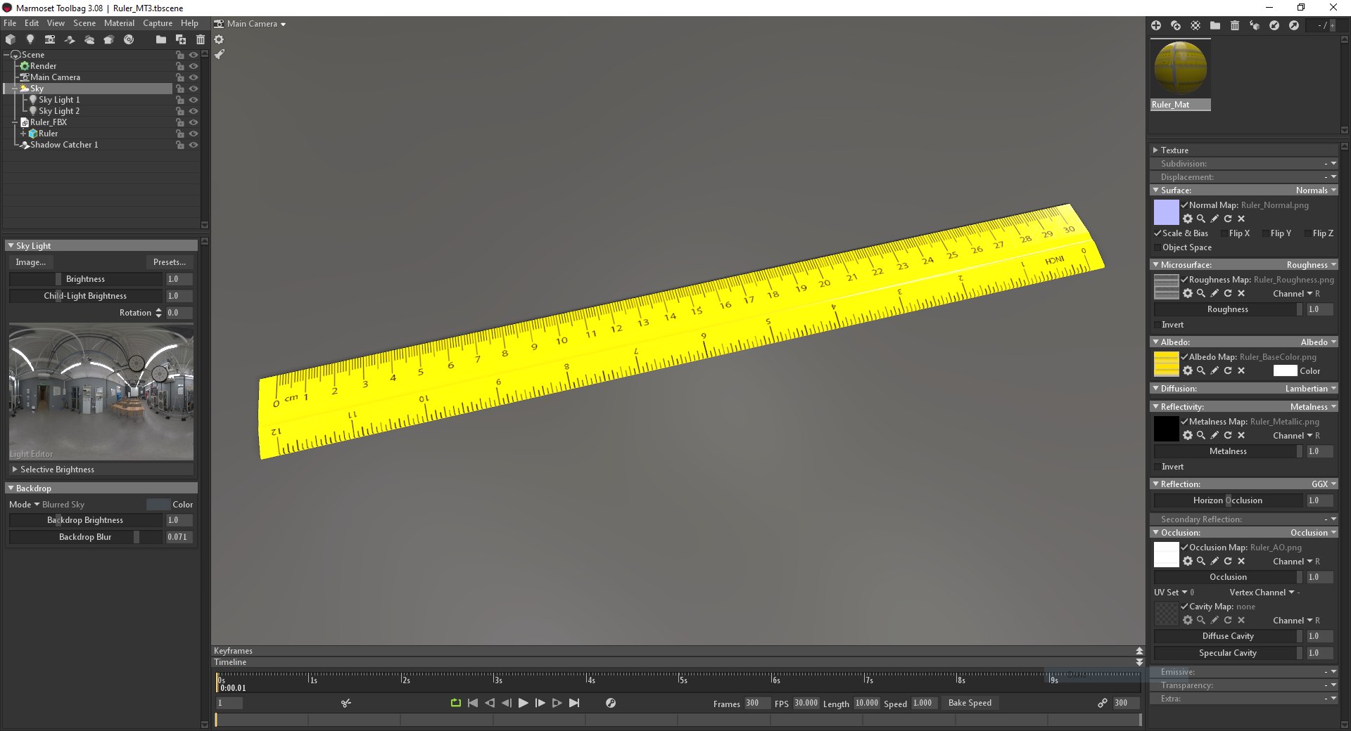Play the animation timeline
Viewport: 1351px width, 731px height.
[x=523, y=703]
